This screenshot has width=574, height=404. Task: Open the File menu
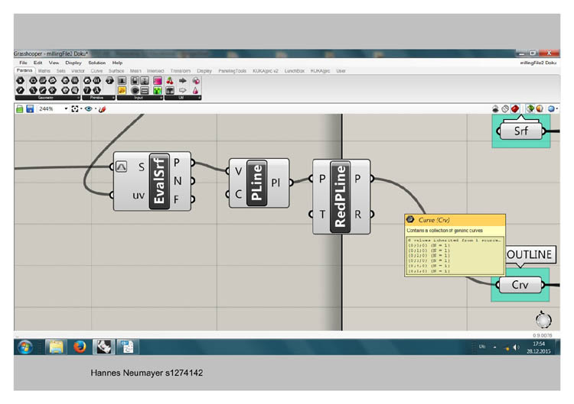coord(23,63)
